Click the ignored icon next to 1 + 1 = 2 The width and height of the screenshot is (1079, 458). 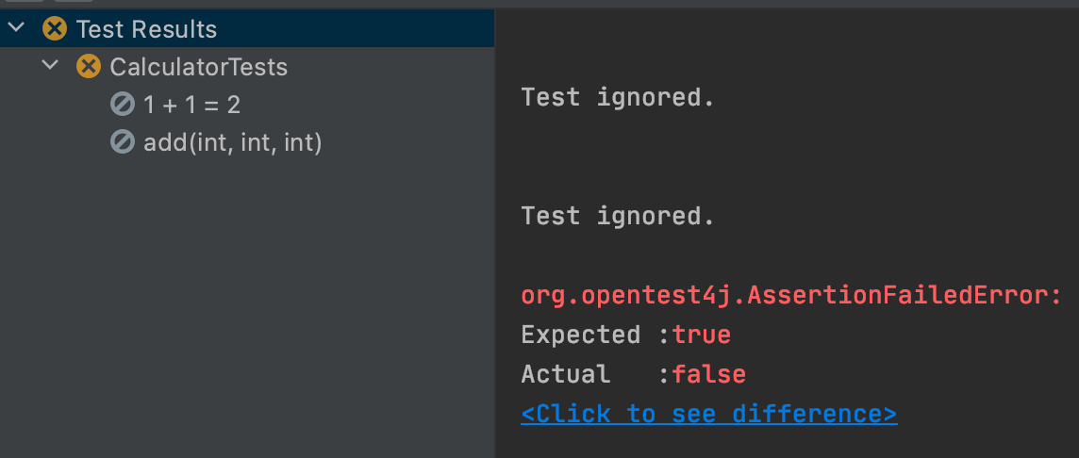click(x=123, y=105)
